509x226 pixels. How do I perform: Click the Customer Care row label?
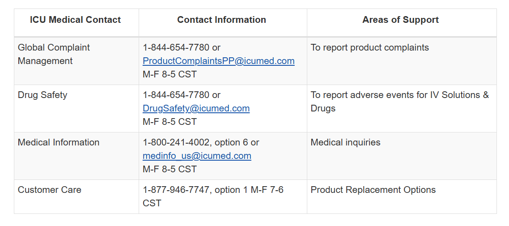point(50,190)
